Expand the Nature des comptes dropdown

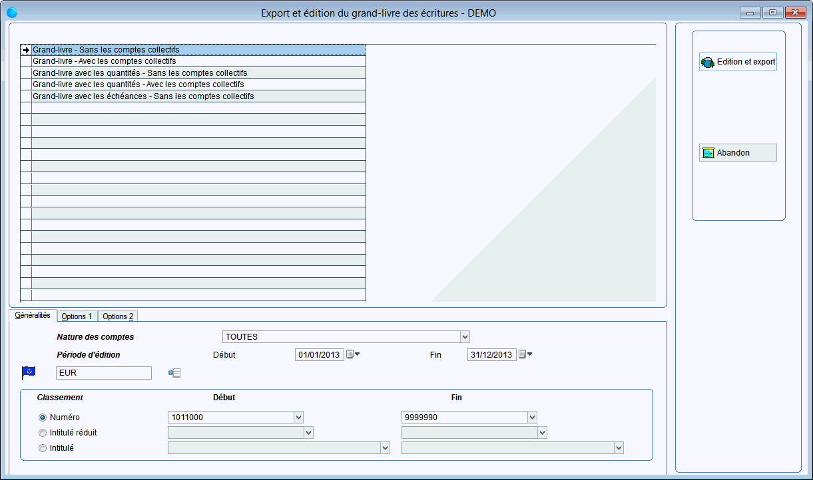tap(465, 337)
